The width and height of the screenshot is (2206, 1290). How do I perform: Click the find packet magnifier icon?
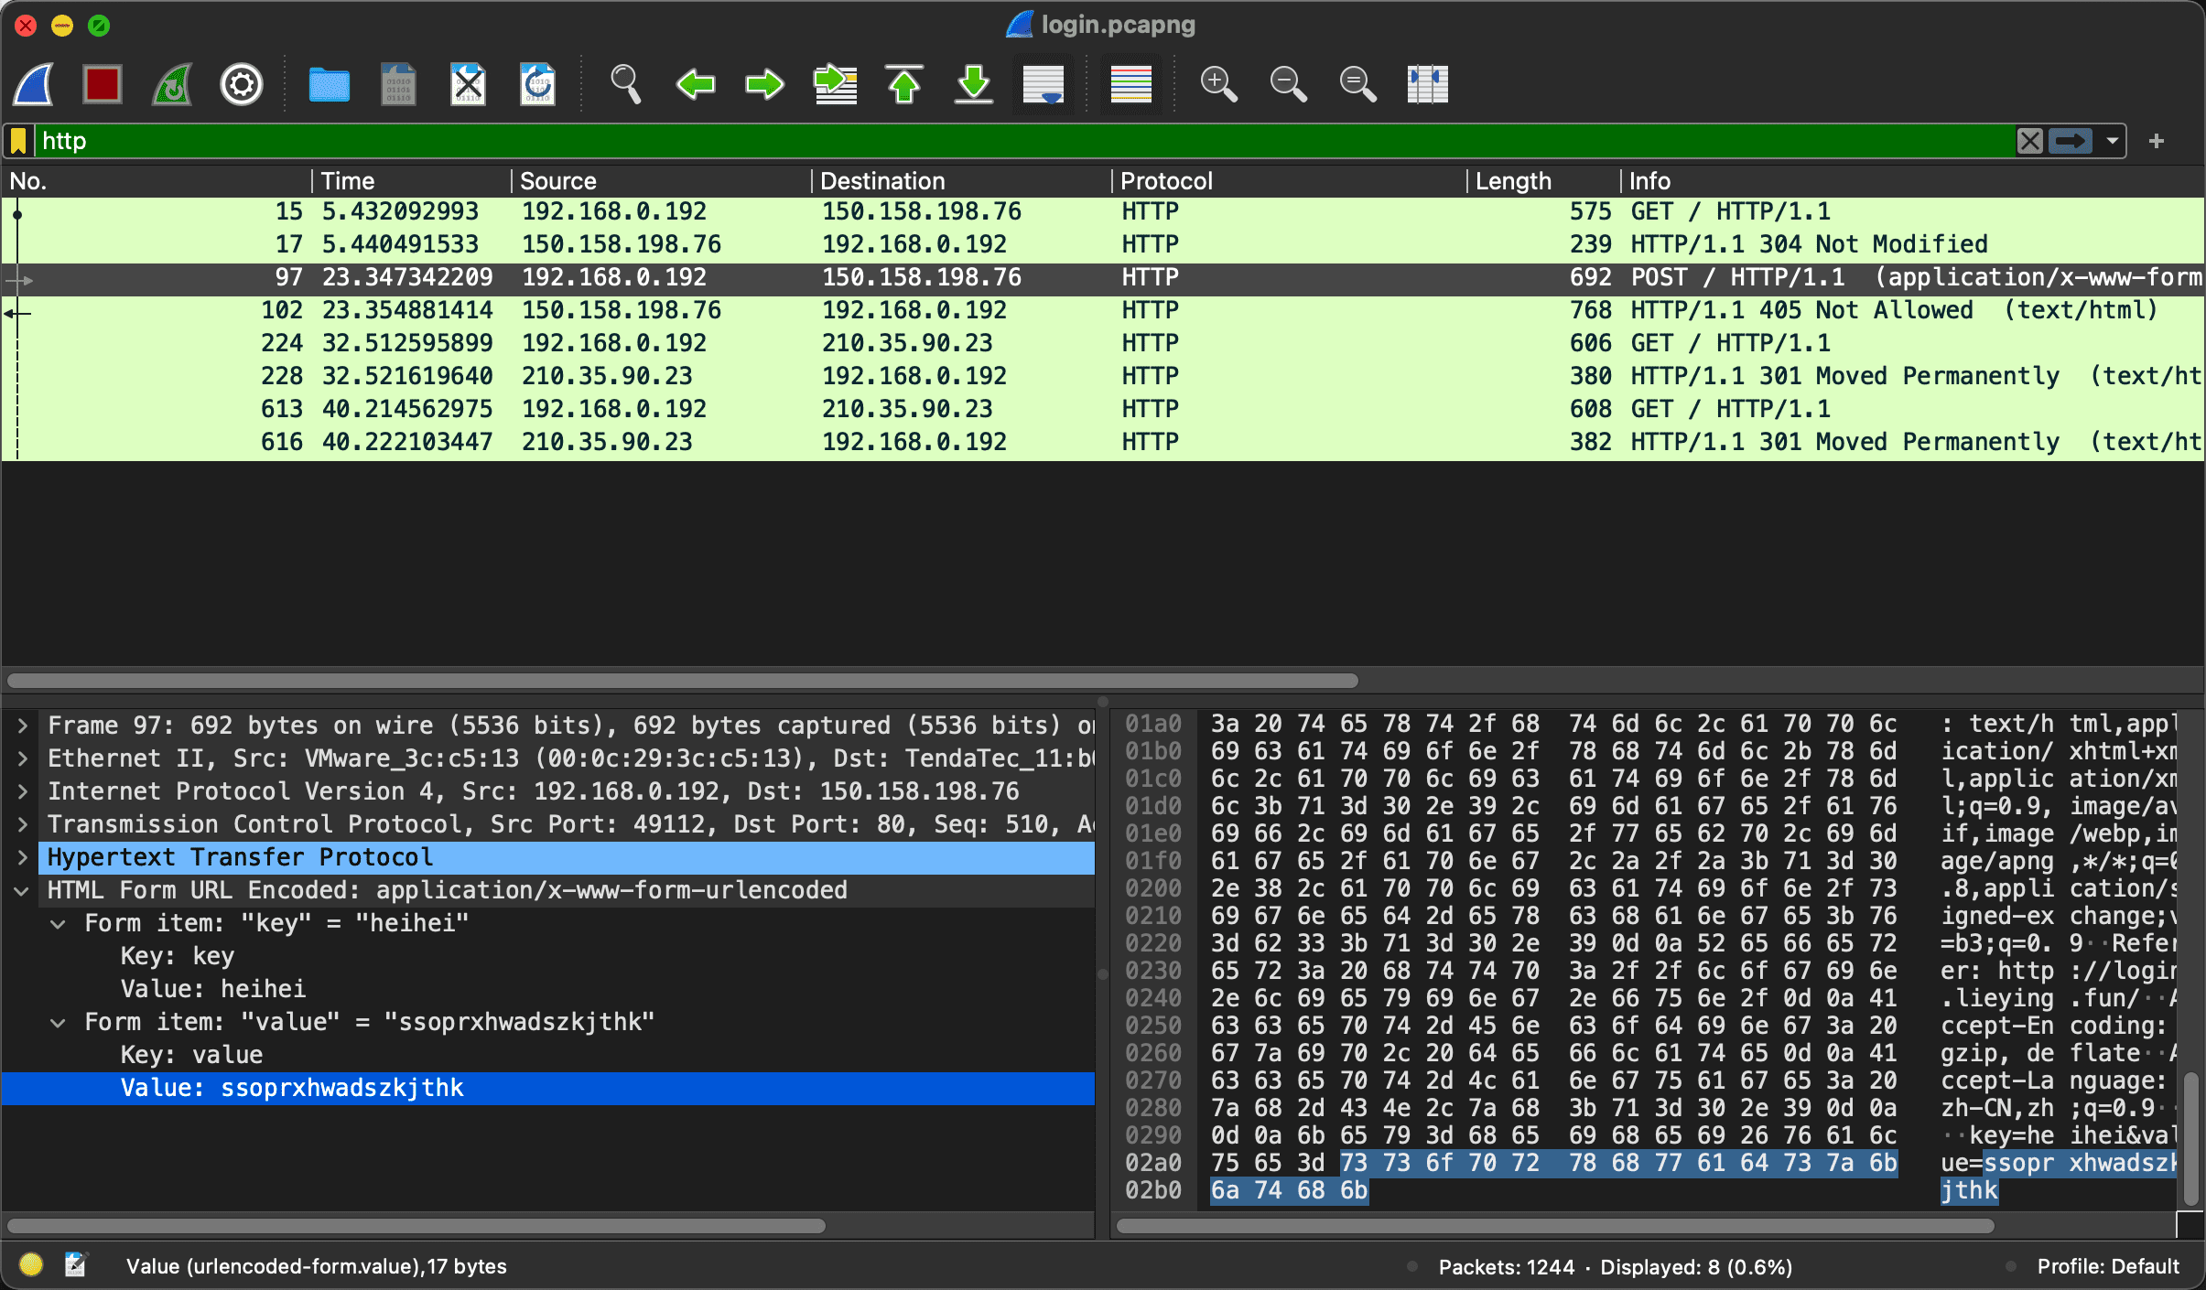[x=625, y=85]
